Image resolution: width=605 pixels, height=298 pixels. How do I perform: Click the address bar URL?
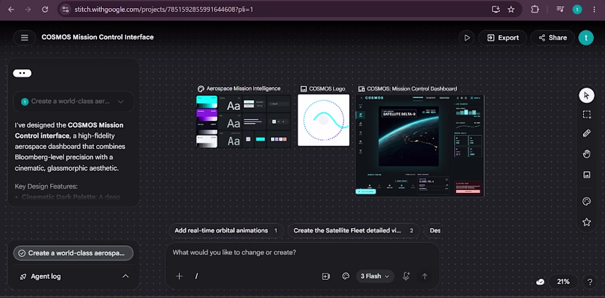coord(163,9)
